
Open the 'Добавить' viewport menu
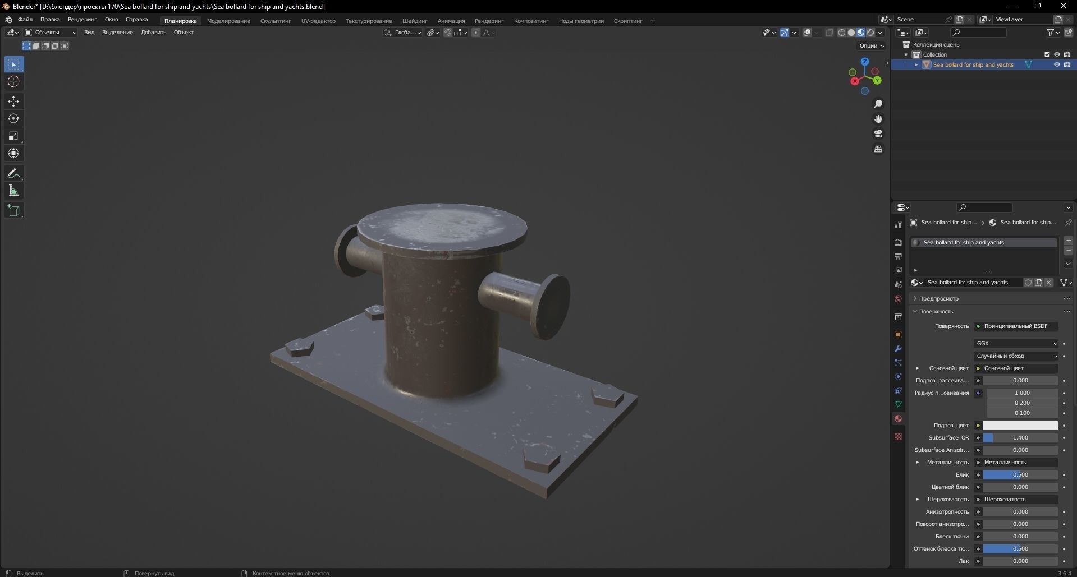(153, 33)
